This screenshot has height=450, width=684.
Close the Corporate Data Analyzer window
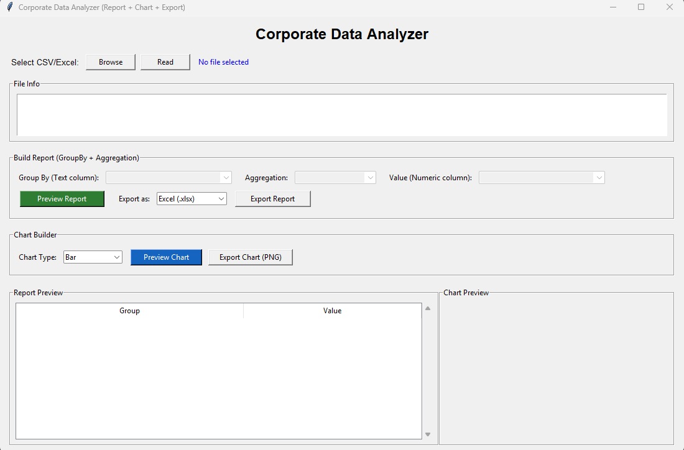670,7
